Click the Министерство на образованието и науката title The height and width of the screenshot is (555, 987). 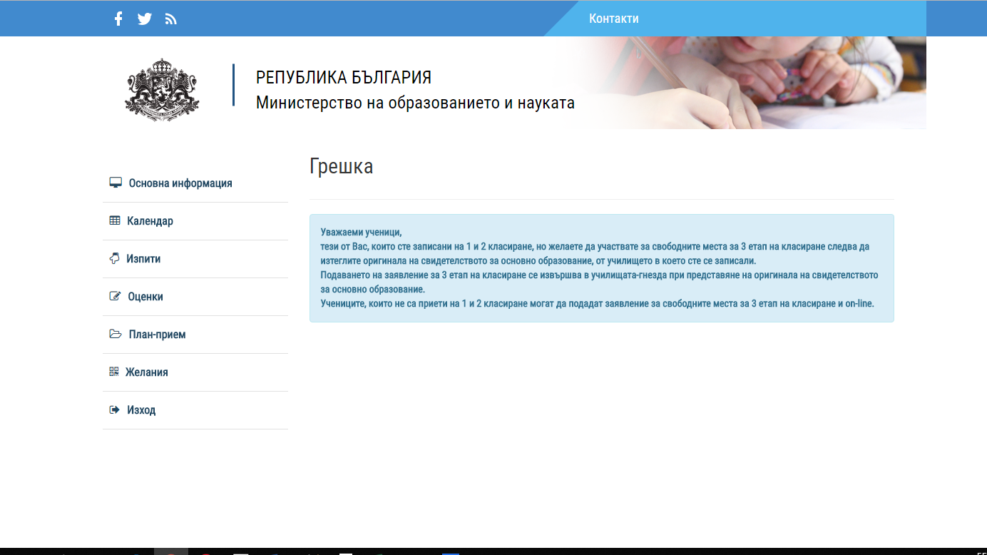(415, 103)
